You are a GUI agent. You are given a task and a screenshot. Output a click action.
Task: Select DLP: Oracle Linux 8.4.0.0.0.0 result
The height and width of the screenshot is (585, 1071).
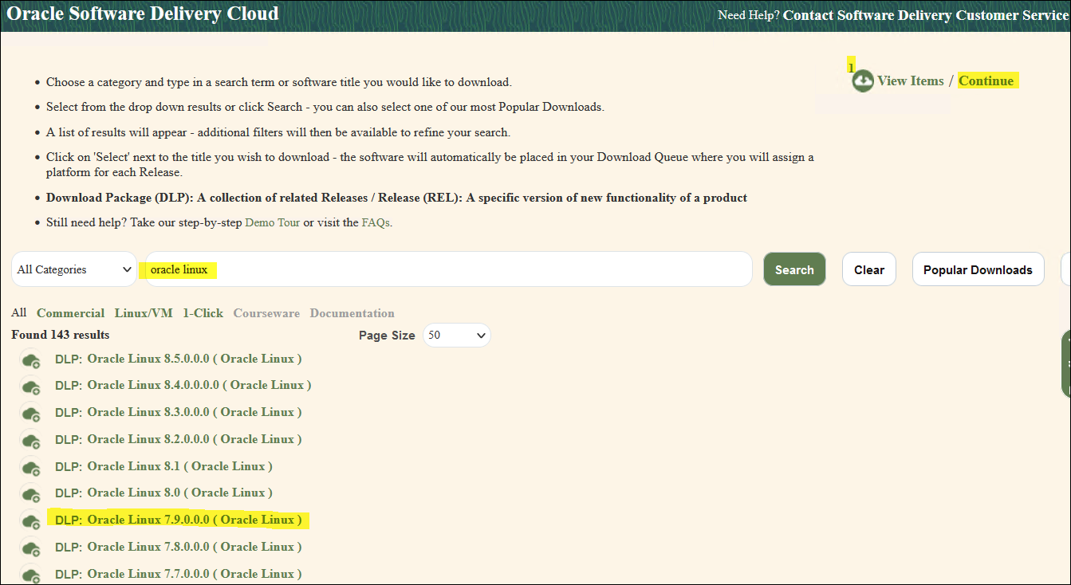click(183, 385)
